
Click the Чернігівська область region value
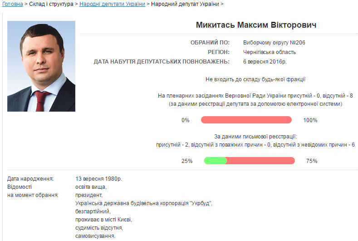[x=269, y=52]
